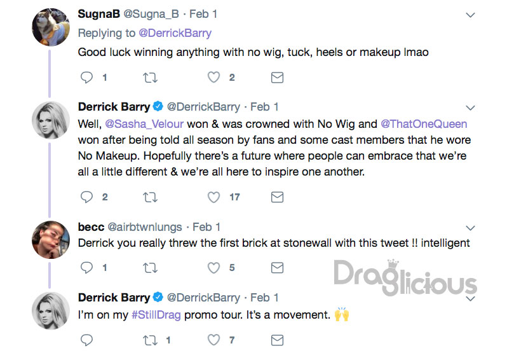Image resolution: width=507 pixels, height=353 pixels.
Task: Open dropdown chevron on becc's tweet
Action: (x=470, y=228)
